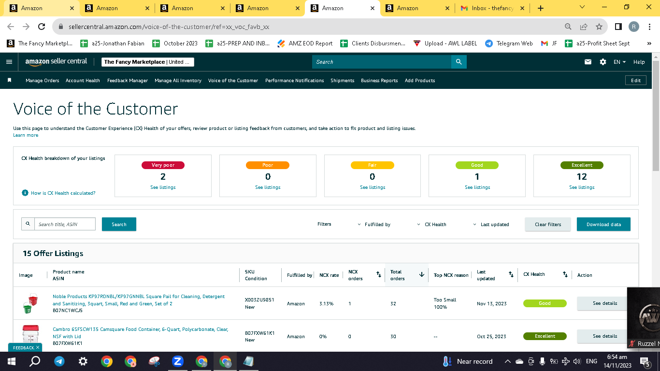
Task: Click the Amazon Seller Central logo
Action: [x=56, y=62]
